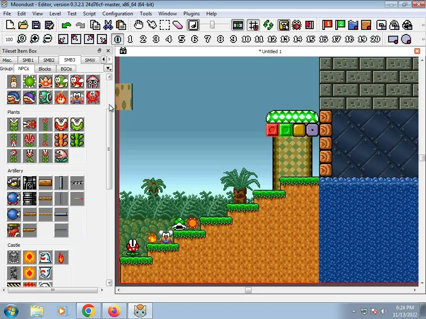Select the dashed rectangle selection tool

[x=165, y=25]
